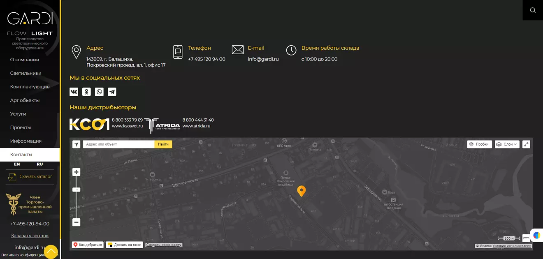Switch site language to EN
The width and height of the screenshot is (543, 259).
pos(17,164)
